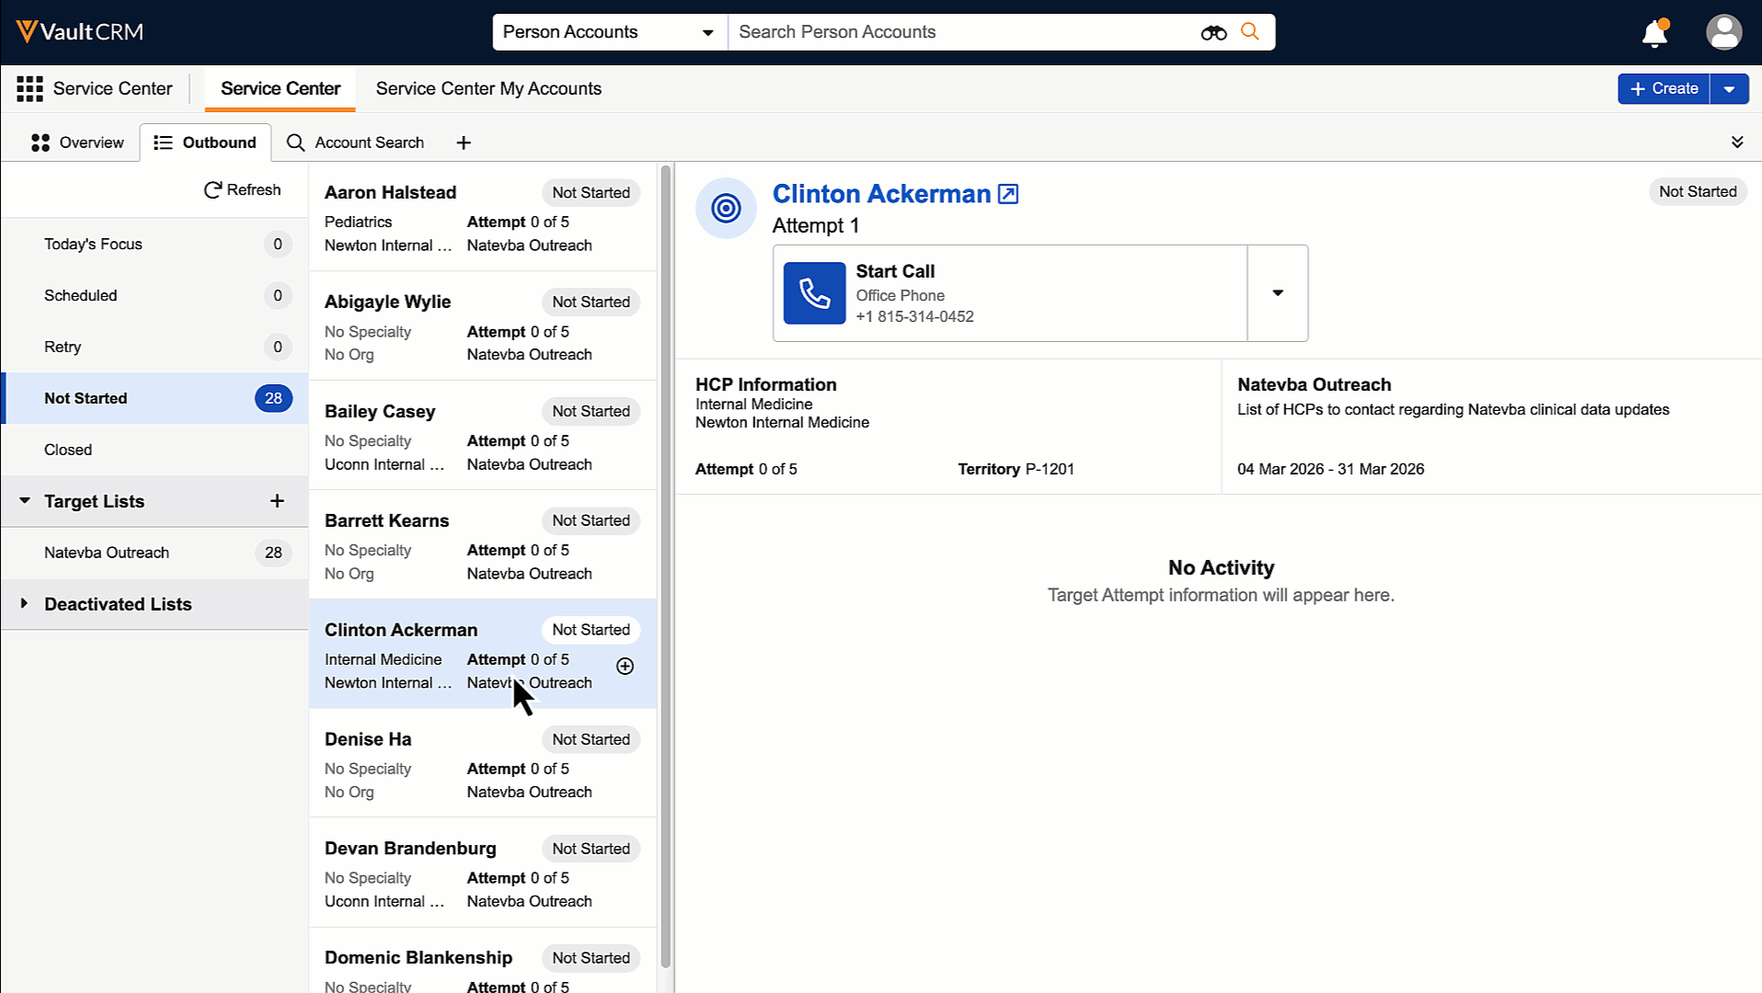
Task: Click the Refresh button
Action: coord(242,189)
